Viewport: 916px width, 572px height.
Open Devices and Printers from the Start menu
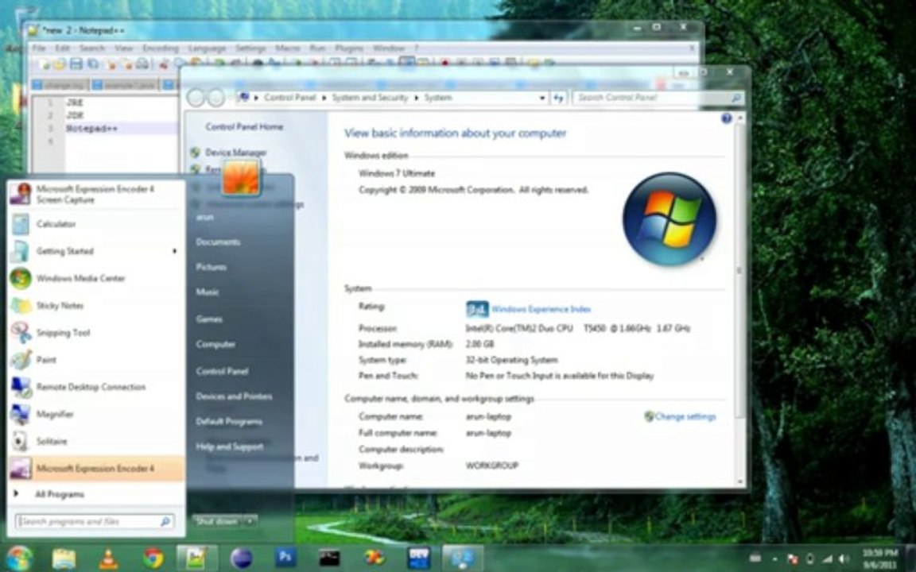[x=234, y=396]
